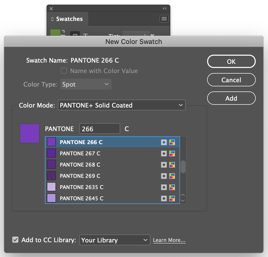
Task: Collapse the panel with double-arrow icon
Action: point(165,8)
